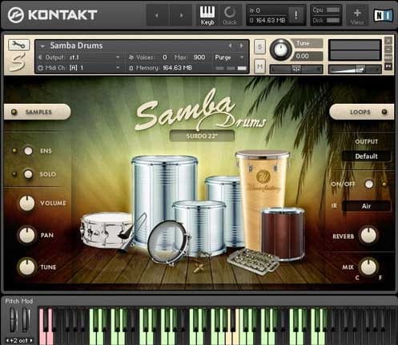Viewport: 398px width, 345px height.
Task: Click the MIX knob
Action: pyautogui.click(x=368, y=267)
